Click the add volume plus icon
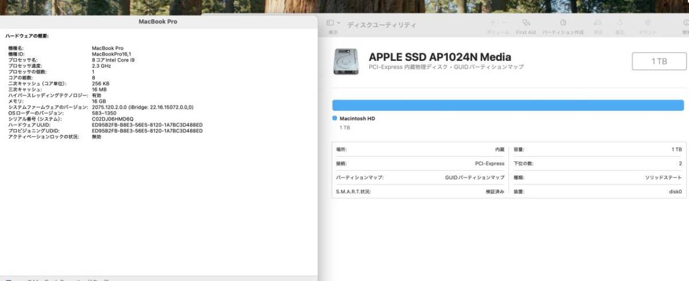Screen dimensions: 689x281 pyautogui.click(x=493, y=23)
